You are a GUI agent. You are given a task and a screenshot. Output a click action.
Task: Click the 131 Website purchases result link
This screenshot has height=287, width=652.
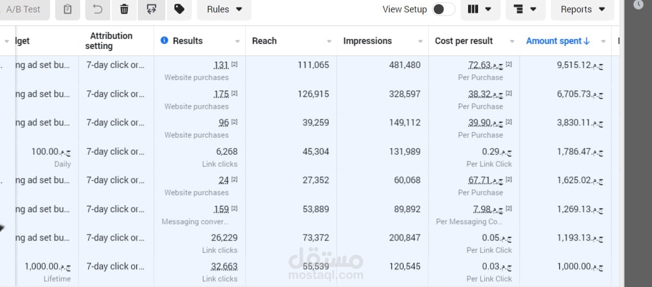click(x=221, y=65)
